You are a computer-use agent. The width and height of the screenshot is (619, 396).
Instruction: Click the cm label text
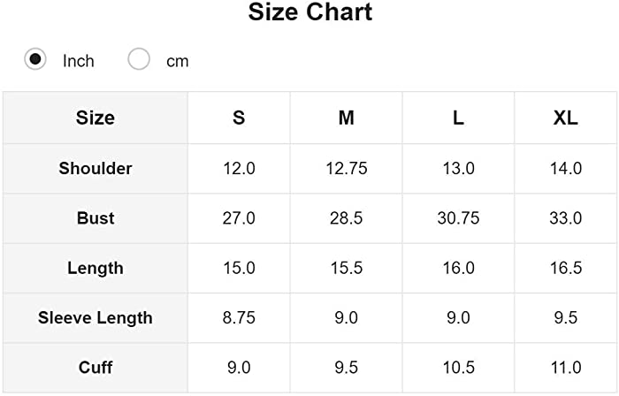[x=177, y=62]
